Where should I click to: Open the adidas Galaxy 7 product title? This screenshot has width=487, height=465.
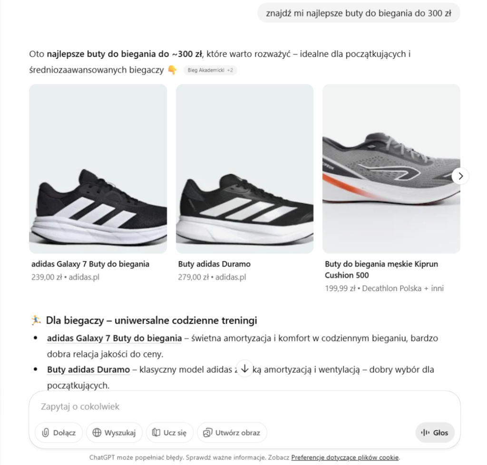90,264
